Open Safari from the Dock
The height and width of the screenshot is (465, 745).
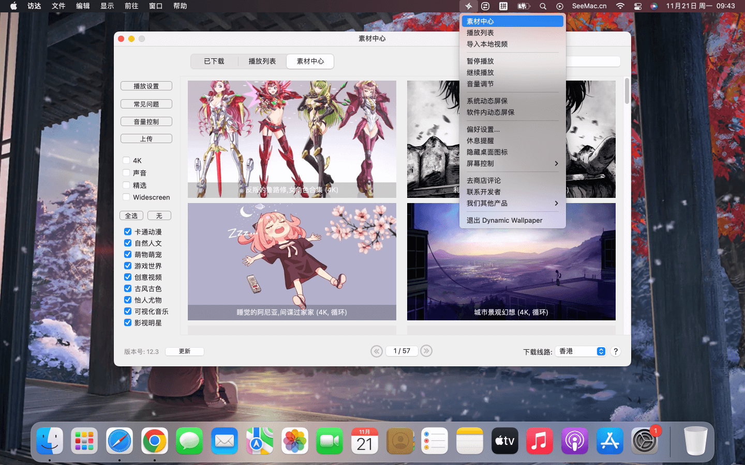coord(120,441)
